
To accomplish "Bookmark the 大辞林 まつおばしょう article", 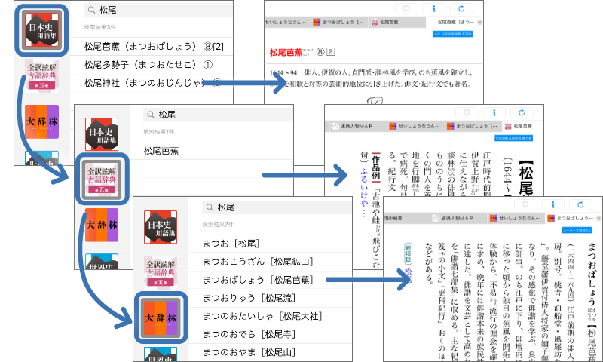I will [x=525, y=204].
